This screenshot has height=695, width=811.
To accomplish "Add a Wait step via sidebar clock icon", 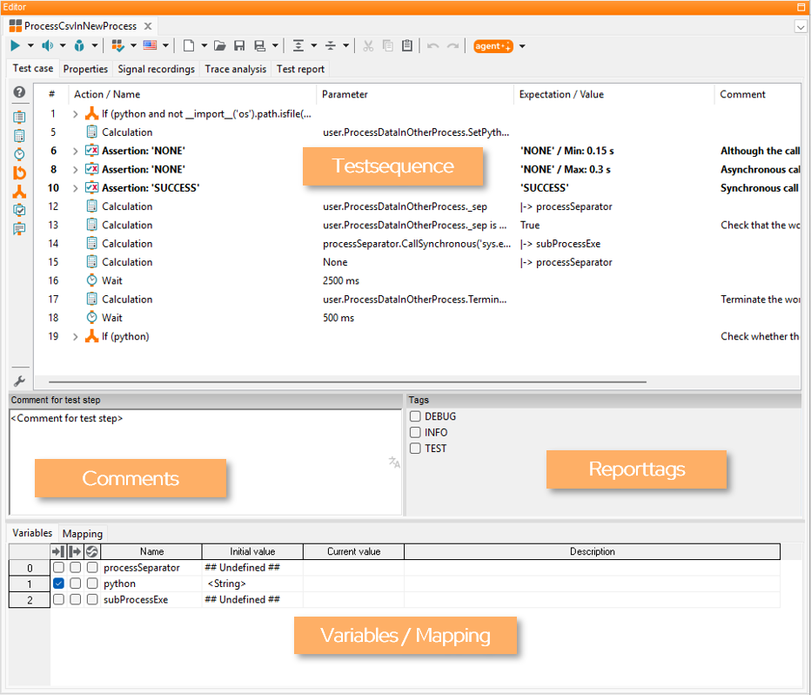I will click(20, 153).
